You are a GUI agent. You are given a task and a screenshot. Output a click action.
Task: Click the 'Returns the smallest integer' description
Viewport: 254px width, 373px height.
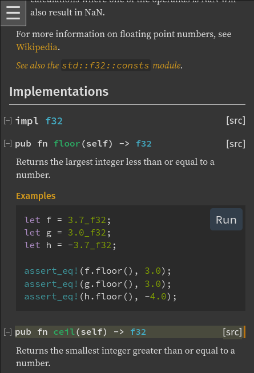click(126, 357)
